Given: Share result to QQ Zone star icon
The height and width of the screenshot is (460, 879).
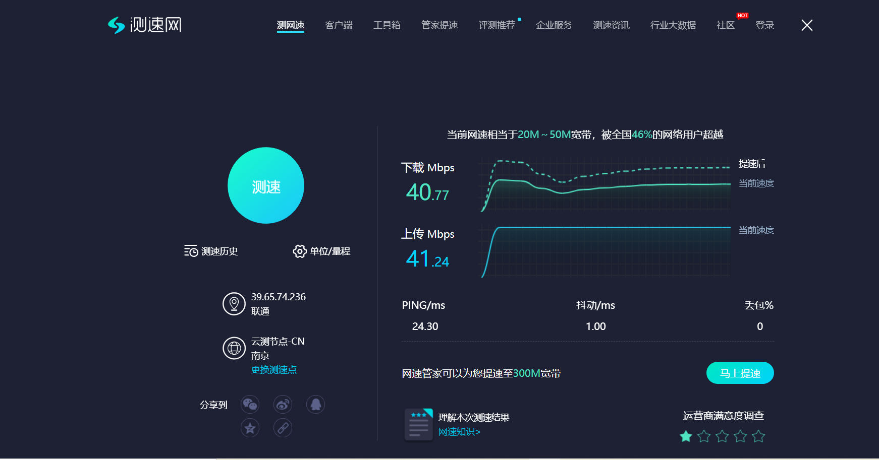Looking at the screenshot, I should 250,428.
